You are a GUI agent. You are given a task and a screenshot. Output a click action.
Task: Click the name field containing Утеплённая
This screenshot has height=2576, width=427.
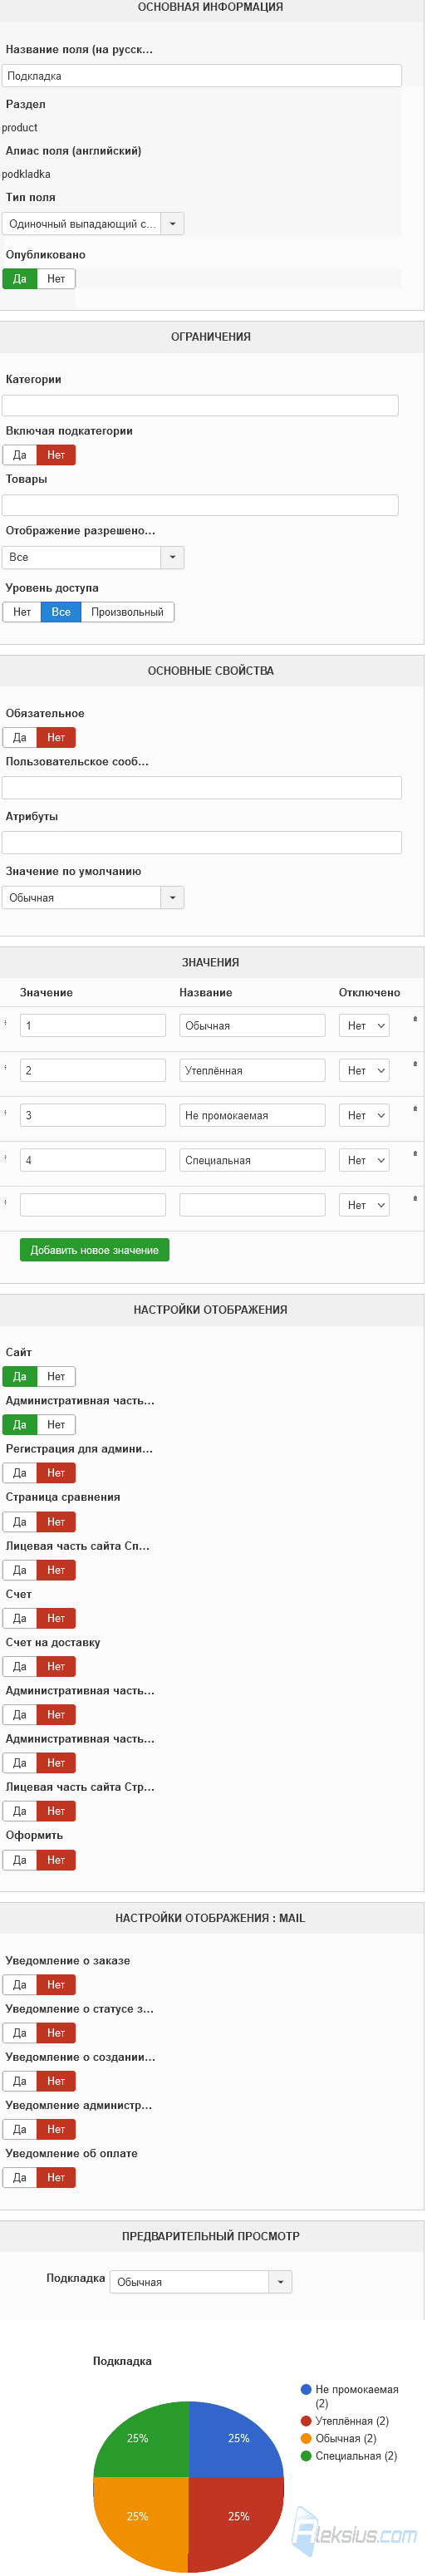[253, 1071]
